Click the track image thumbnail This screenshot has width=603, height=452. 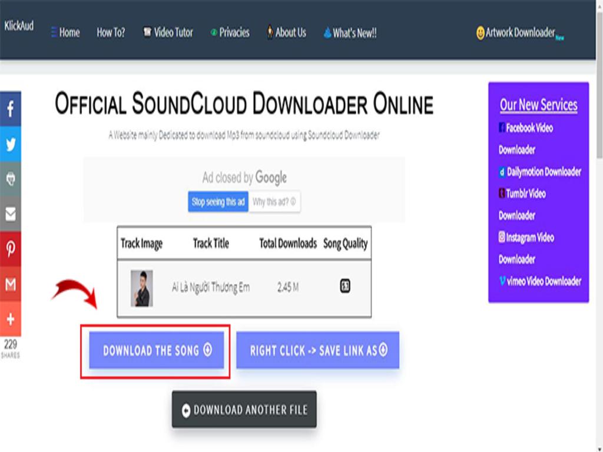click(141, 288)
